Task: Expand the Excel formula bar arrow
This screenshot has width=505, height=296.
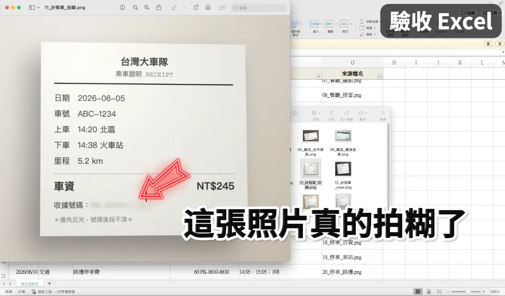Action: (x=503, y=52)
